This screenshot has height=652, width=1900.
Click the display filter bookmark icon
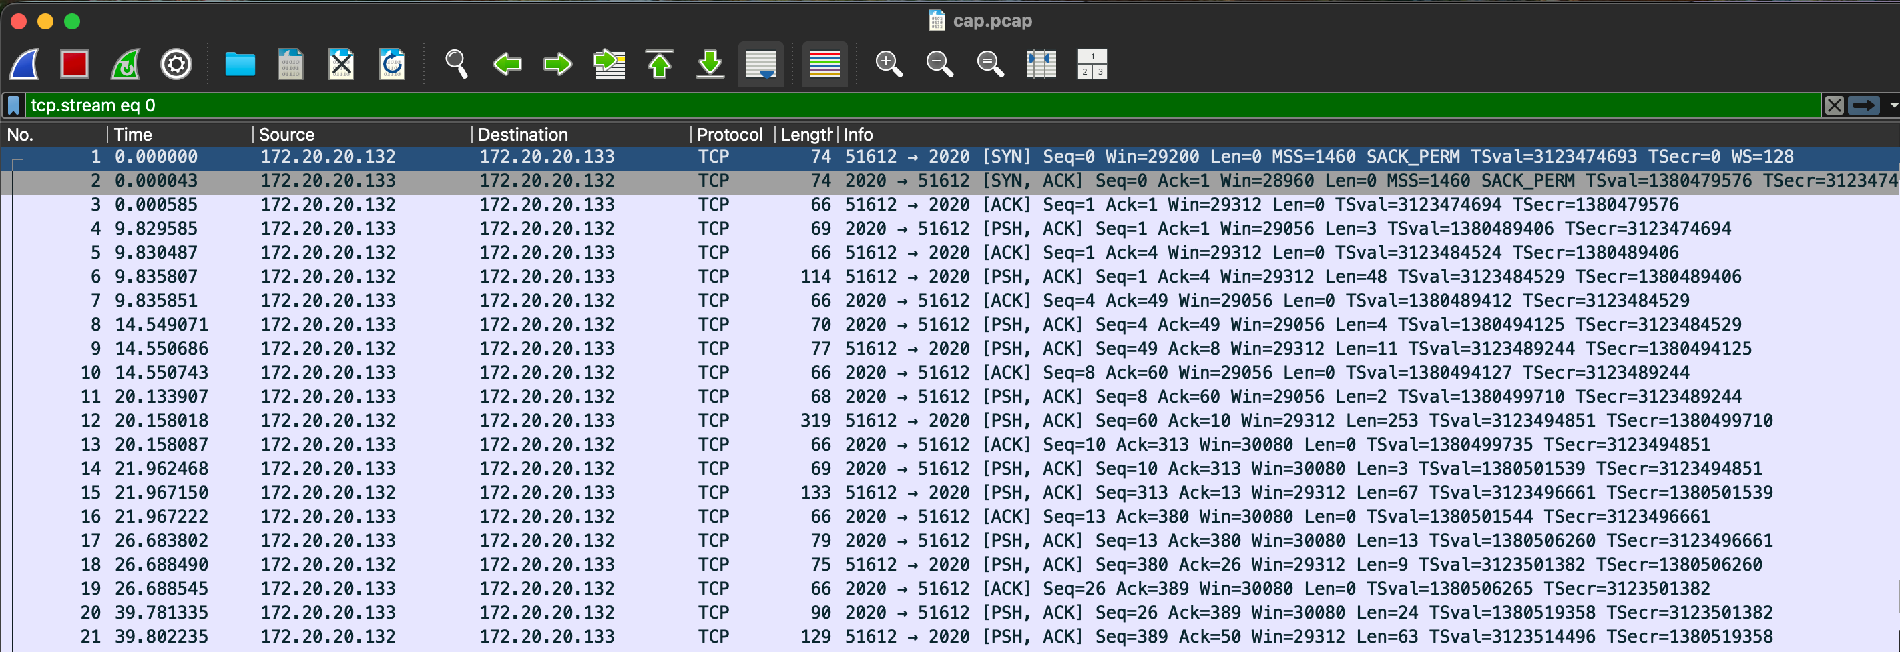[x=13, y=105]
